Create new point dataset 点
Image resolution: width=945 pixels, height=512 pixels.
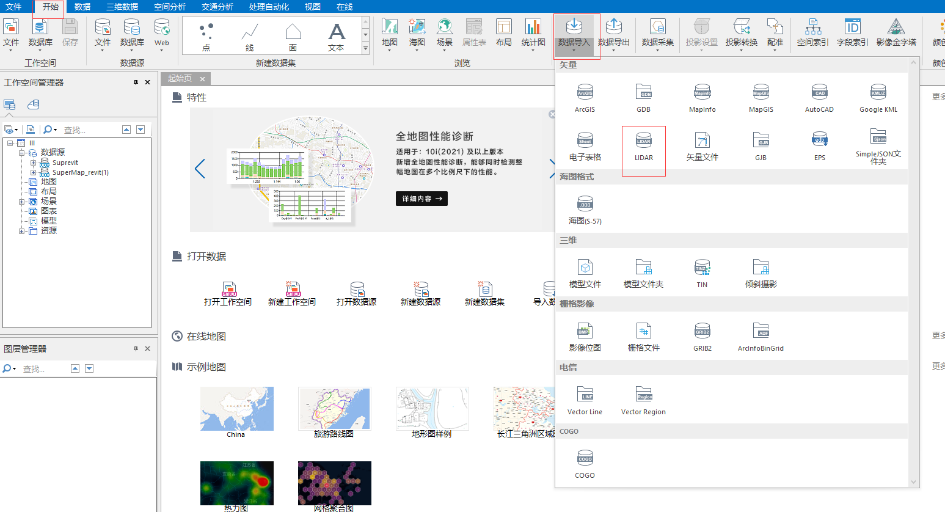206,36
